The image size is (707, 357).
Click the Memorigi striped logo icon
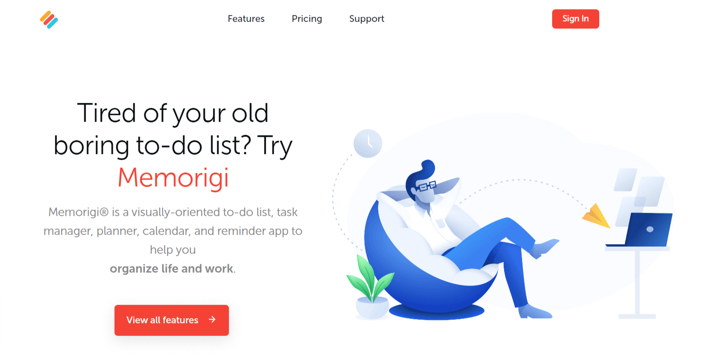(49, 19)
